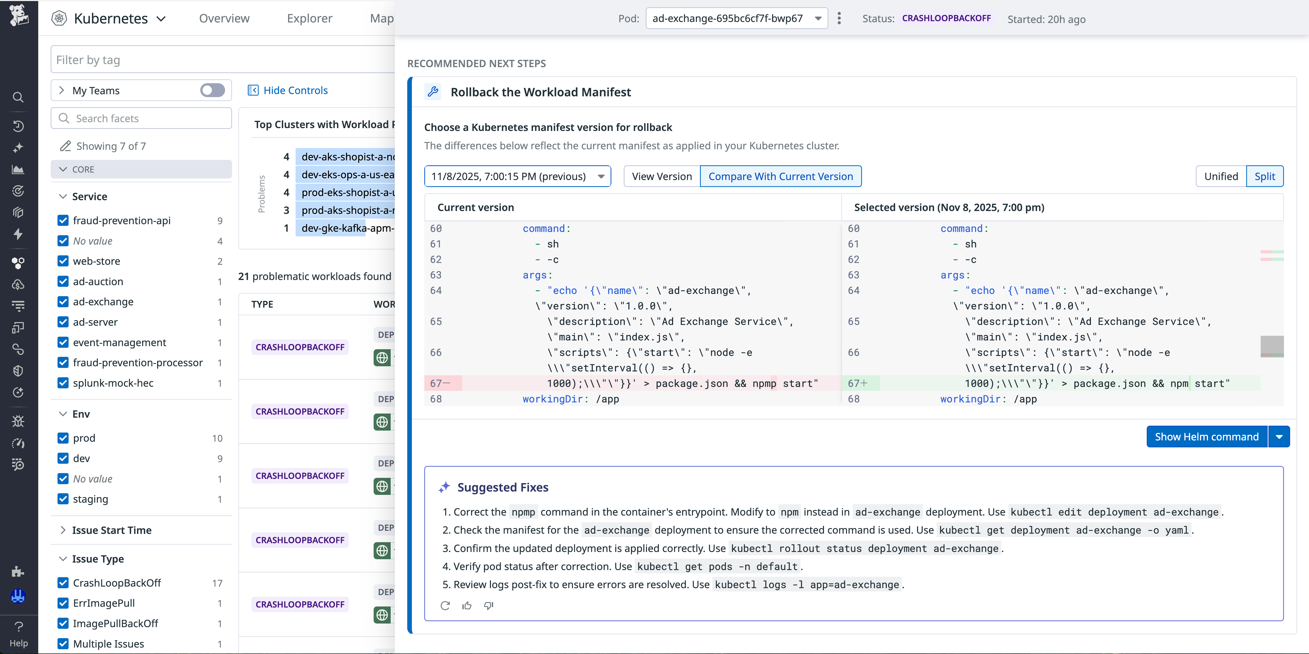Click the Hide Controls link
1309x654 pixels.
[x=295, y=90]
